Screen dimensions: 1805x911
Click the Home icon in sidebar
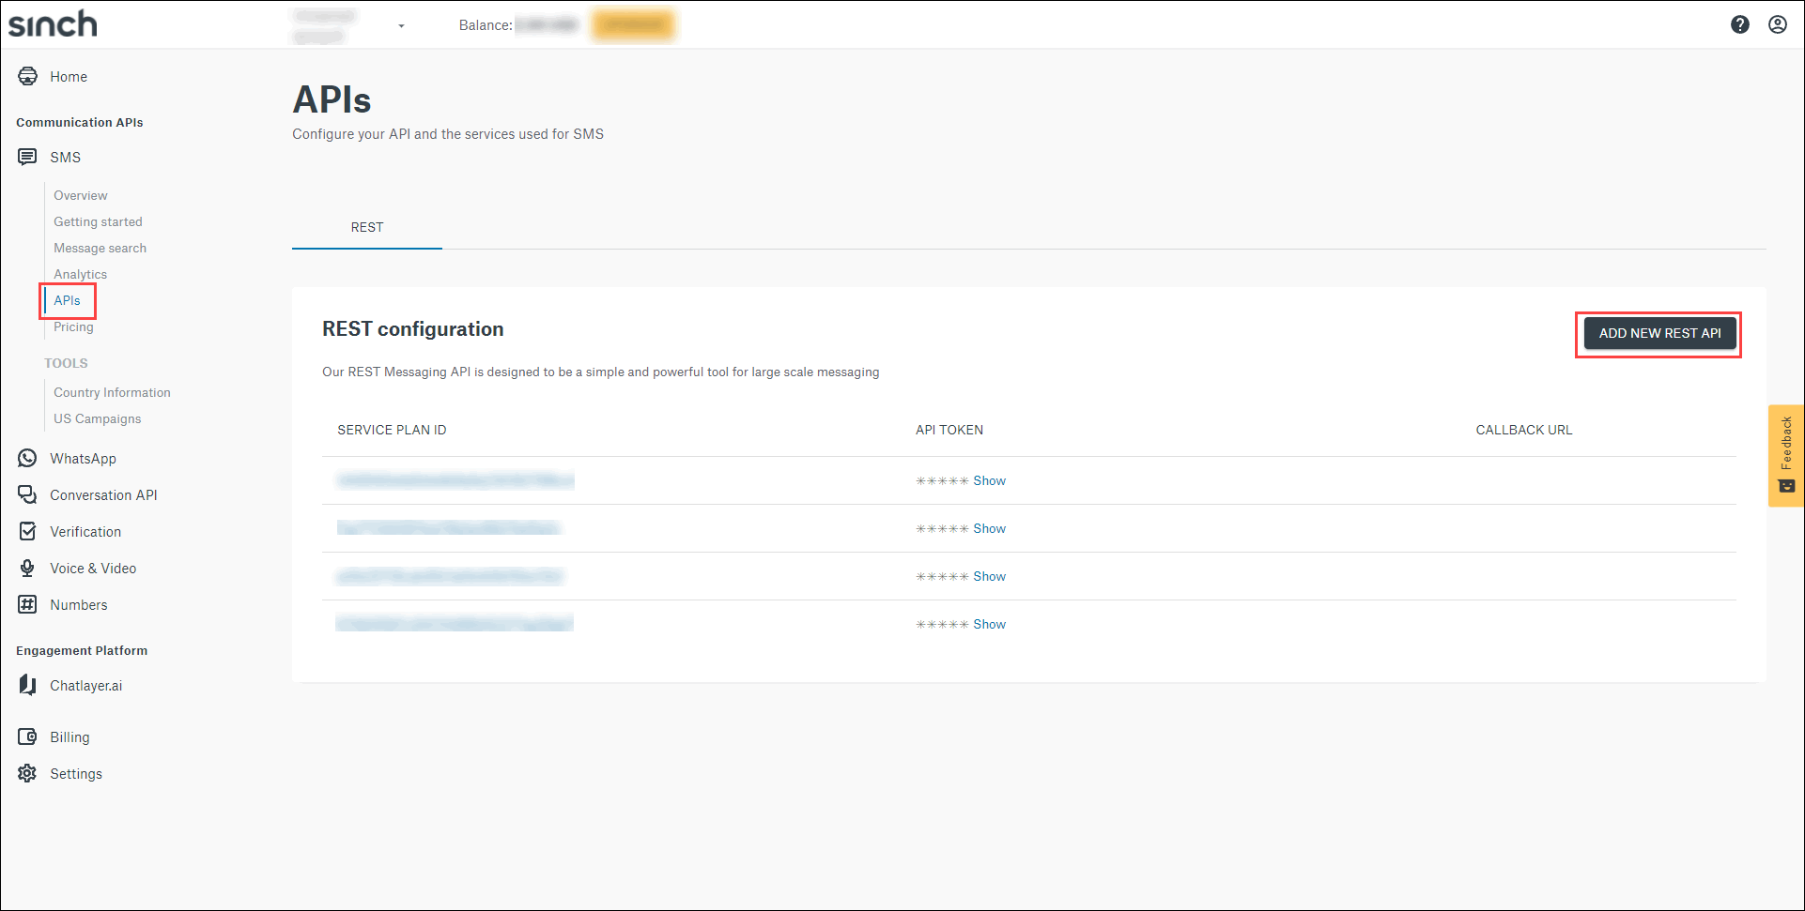click(27, 77)
